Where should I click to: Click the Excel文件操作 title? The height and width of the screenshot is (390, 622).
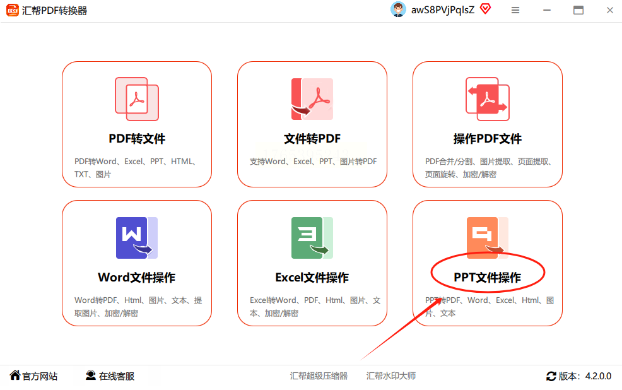pos(312,277)
